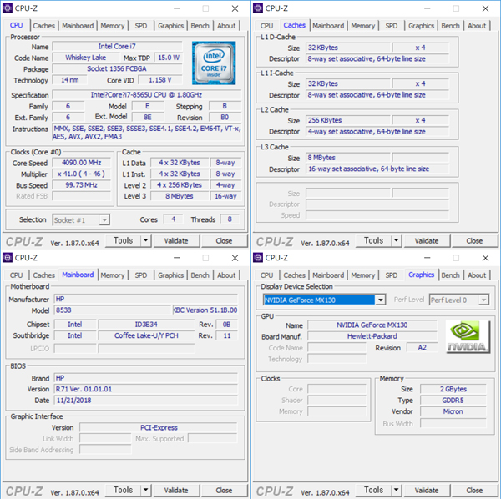Click motherboard Model field 8538
Viewport: 501px width, 499px height.
tap(113, 310)
